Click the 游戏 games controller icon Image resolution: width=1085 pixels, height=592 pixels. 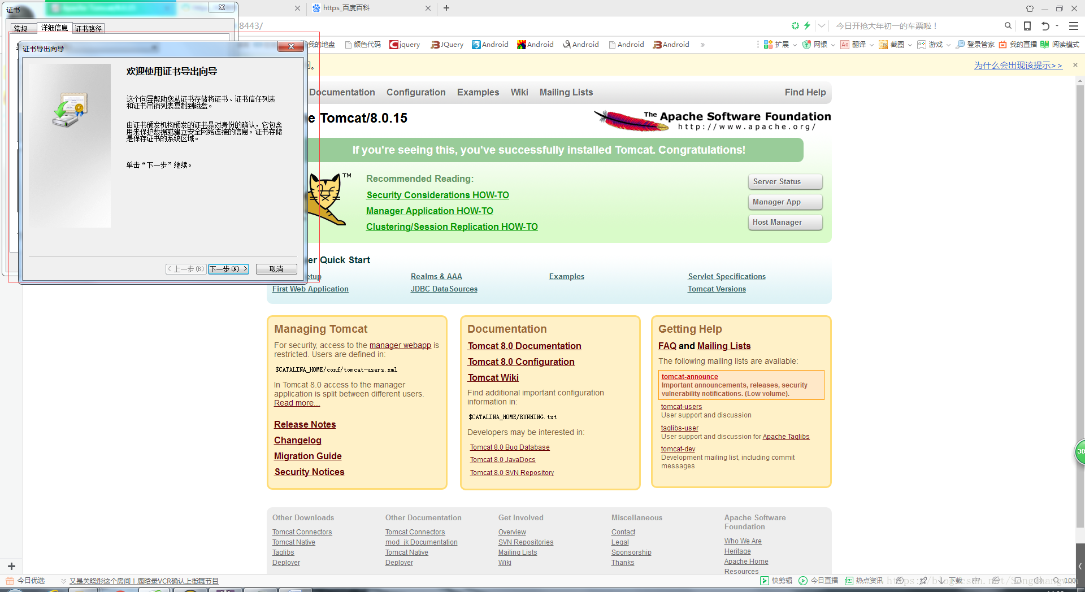click(922, 45)
